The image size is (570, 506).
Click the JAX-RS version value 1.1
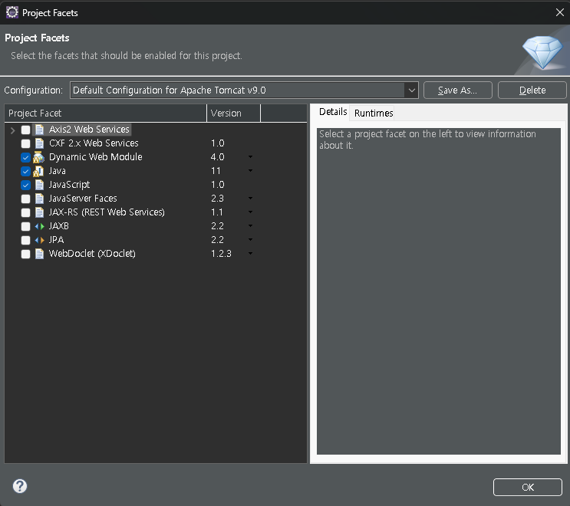[217, 212]
